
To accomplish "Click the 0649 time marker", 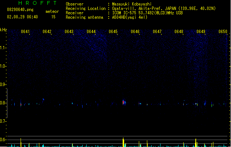I will tap(201, 32).
